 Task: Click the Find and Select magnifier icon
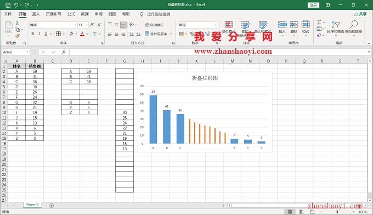354,24
